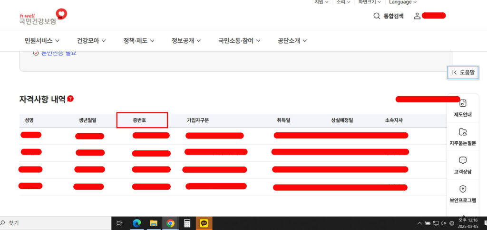Viewport: 487px width, 230px height.
Task: Switch to Chrome on the taskbar
Action: pyautogui.click(x=170, y=223)
